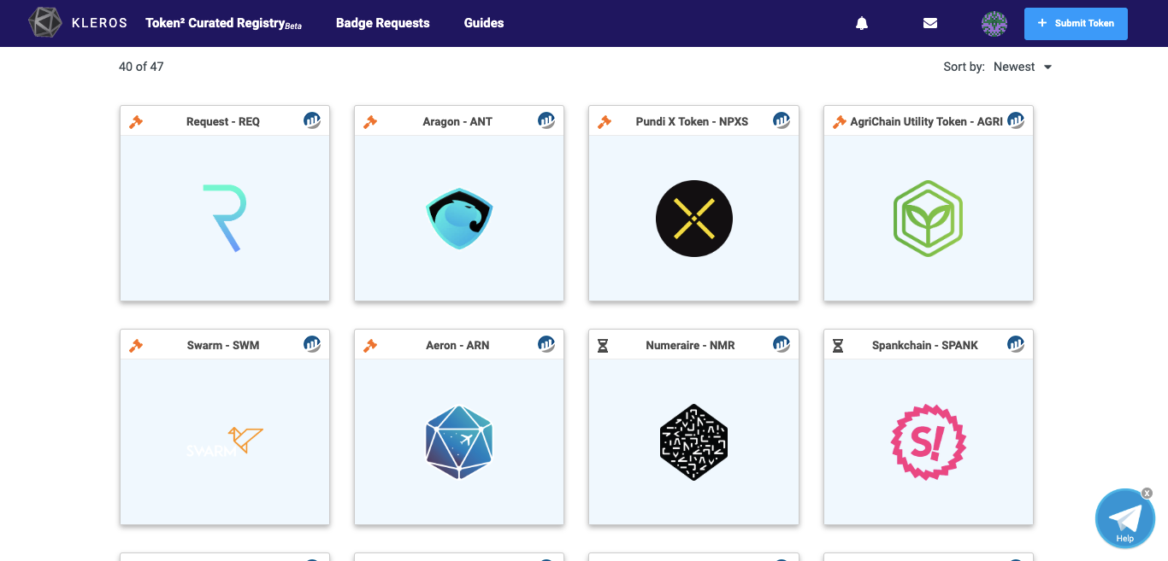Open the Numeraire hexagon logo image
Screen dimensions: 1168x561
coord(694,442)
